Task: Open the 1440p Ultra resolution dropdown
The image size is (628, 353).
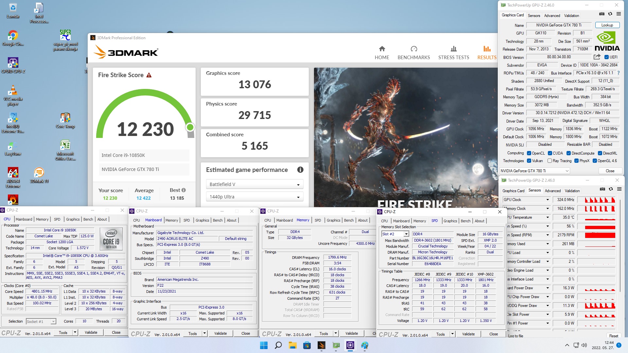Action: pos(254,197)
